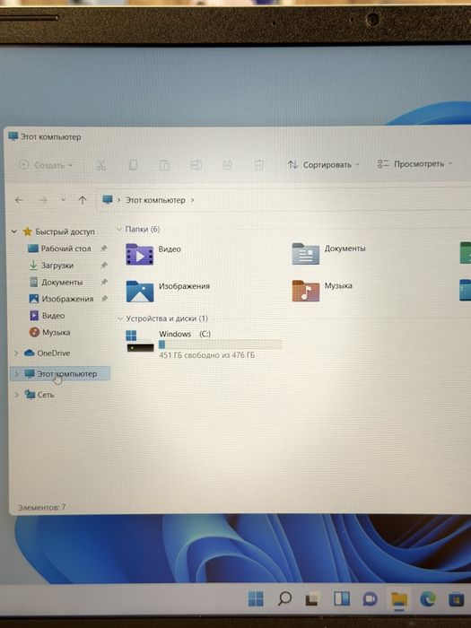Collapse the Папки (6) group

click(x=119, y=229)
